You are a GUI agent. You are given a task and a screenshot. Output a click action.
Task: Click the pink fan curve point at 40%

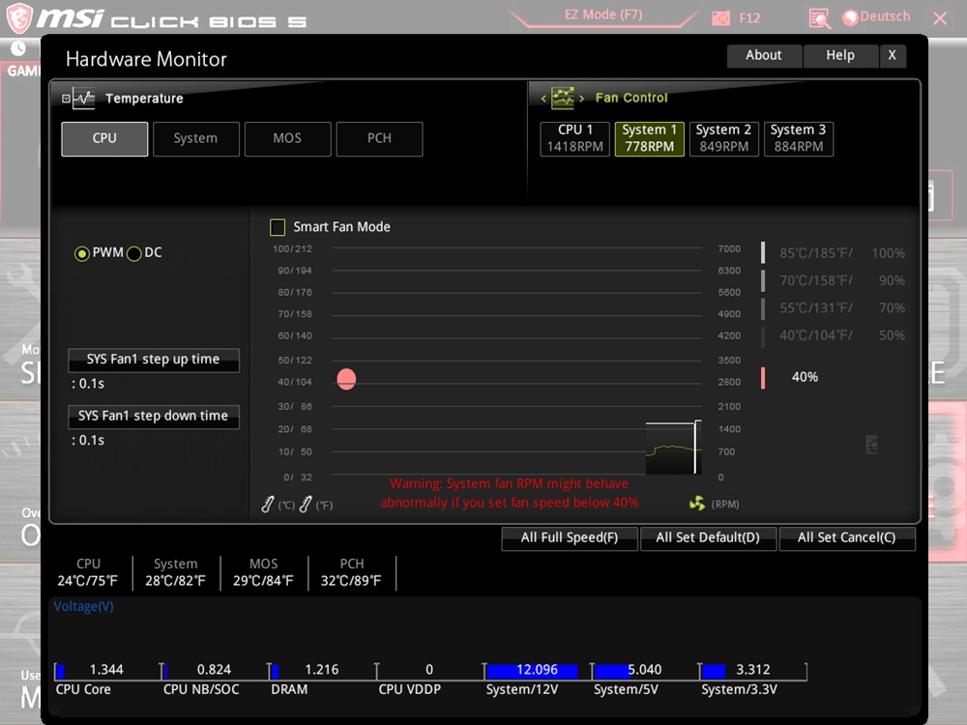346,379
